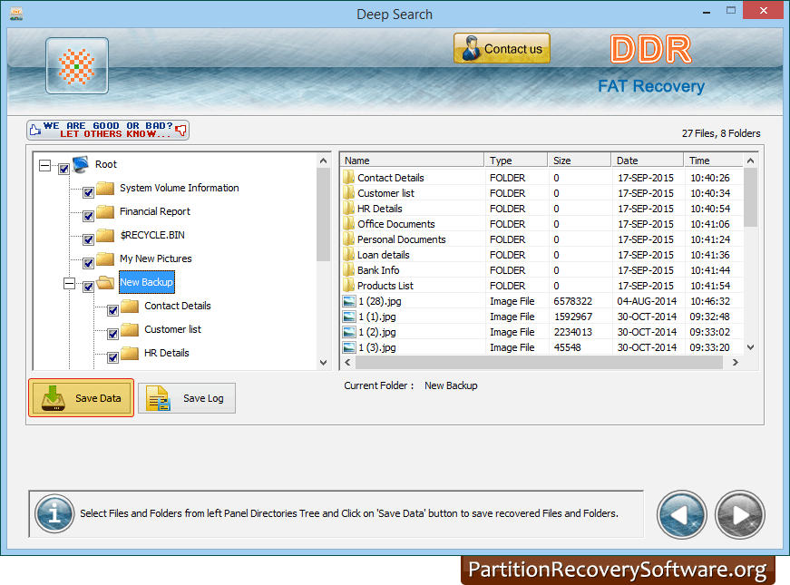This screenshot has height=585, width=790.
Task: Click the file list vertical scrollbar thumb
Action: click(751, 198)
